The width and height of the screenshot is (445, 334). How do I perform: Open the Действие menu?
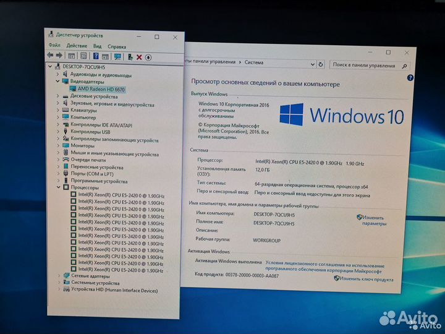77,46
